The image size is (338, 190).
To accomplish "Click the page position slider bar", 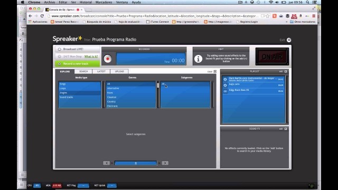I will (x=136, y=163).
